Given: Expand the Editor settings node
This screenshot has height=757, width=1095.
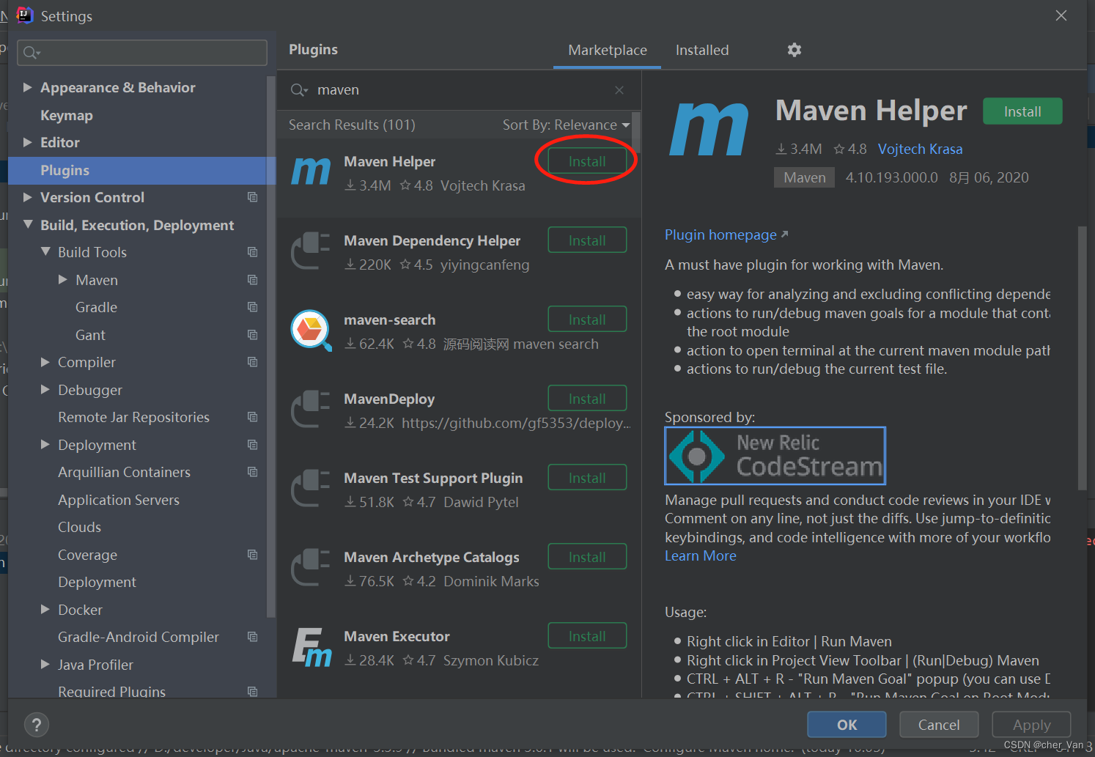Looking at the screenshot, I should coord(27,142).
